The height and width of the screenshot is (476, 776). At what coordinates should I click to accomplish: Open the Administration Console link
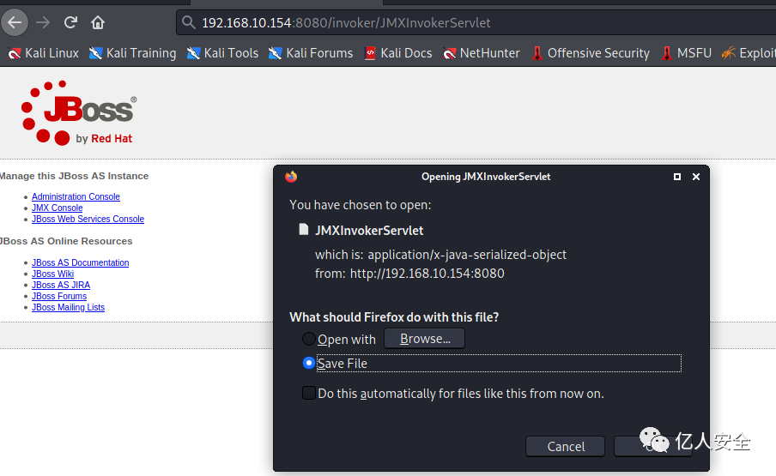tap(76, 197)
